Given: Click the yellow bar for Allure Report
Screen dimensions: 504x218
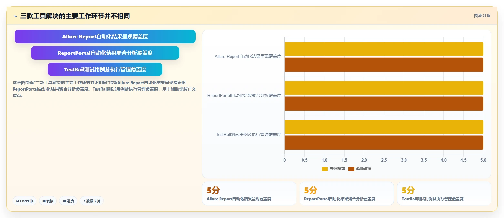Looking at the screenshot, I should click(384, 49).
